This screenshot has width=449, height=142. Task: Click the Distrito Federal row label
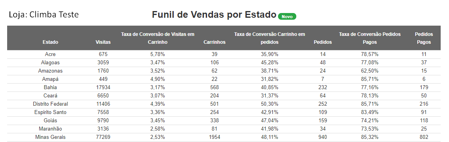click(x=50, y=104)
